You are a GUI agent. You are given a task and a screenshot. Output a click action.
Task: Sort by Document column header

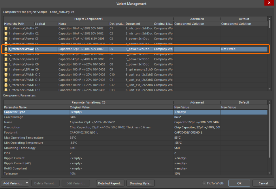click(x=139, y=24)
